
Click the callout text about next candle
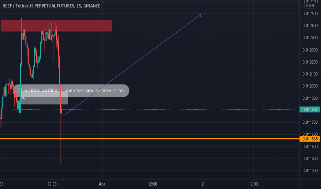click(x=71, y=90)
